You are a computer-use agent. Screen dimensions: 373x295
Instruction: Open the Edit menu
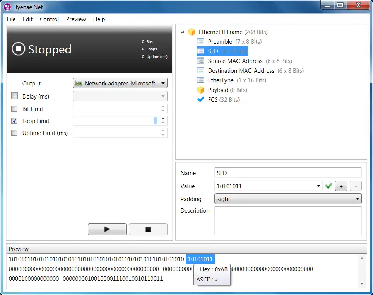[27, 19]
